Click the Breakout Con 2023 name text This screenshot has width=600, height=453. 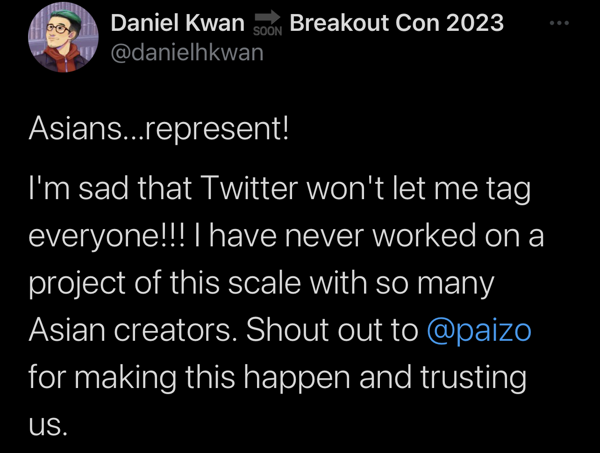397,22
